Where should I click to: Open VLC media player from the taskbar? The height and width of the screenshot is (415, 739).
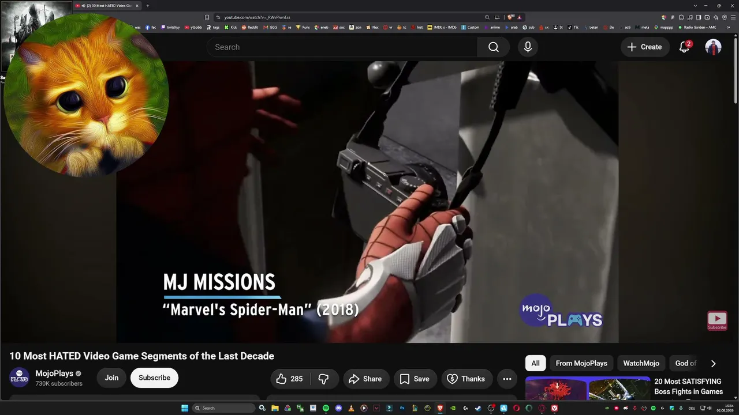click(x=351, y=408)
